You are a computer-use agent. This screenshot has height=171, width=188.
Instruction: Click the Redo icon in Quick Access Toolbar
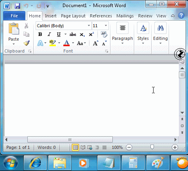39,6
